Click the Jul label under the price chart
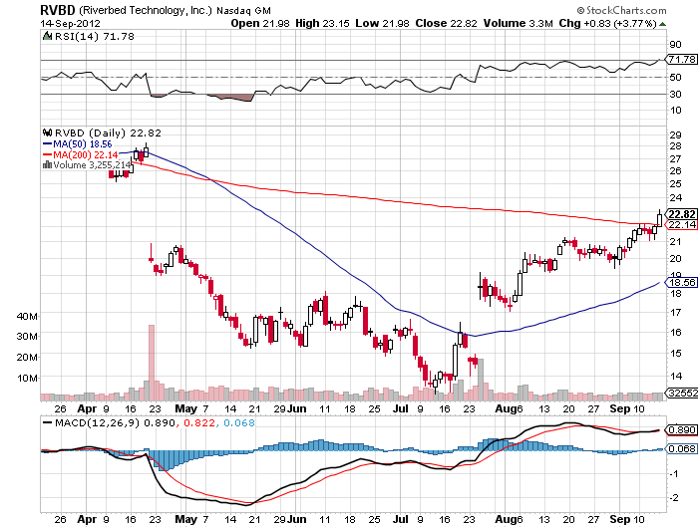 401,408
